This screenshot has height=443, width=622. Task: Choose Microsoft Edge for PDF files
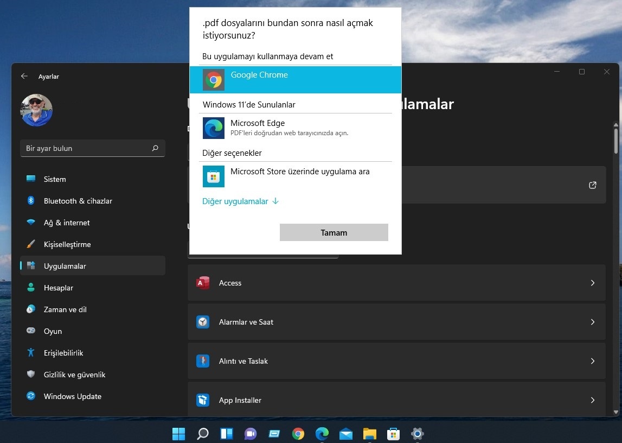point(295,128)
